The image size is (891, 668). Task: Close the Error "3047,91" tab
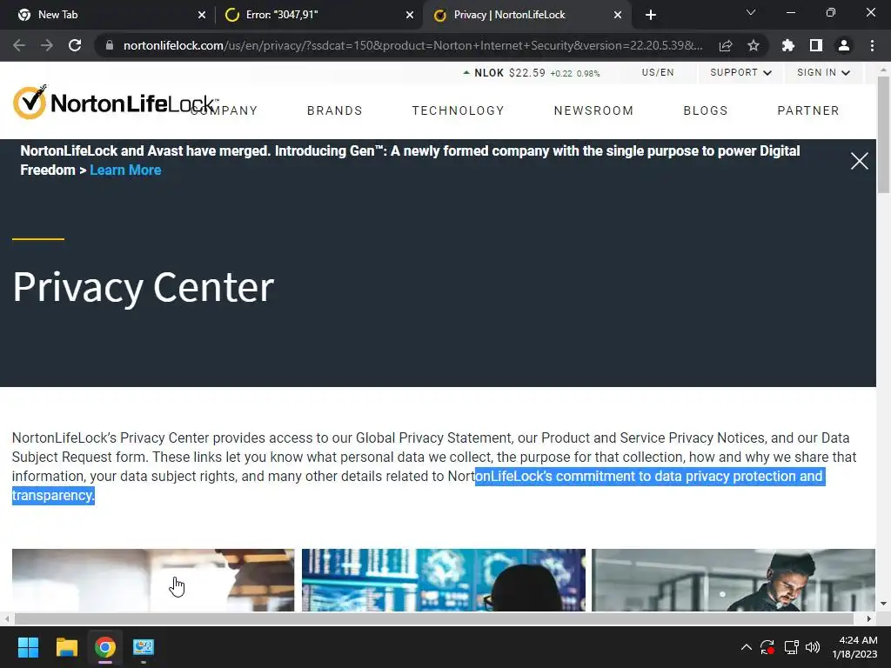410,15
